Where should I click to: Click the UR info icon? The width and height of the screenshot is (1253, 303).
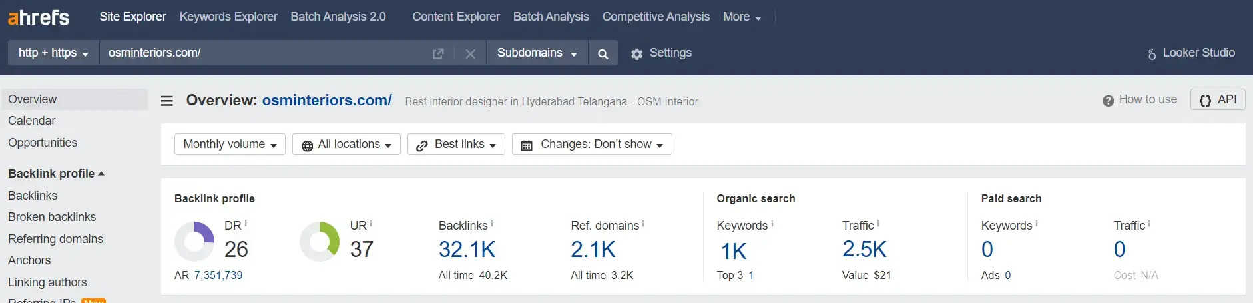371,224
